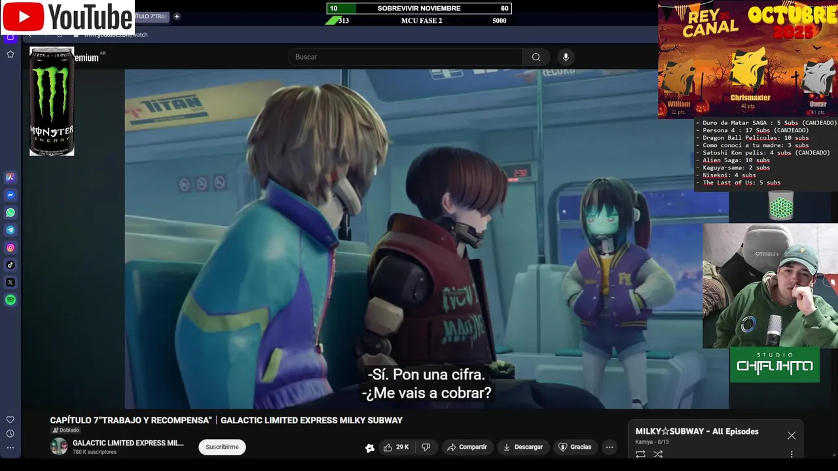Close the MILKY☆SUBWAY playlist panel
The width and height of the screenshot is (838, 471).
[x=792, y=435]
